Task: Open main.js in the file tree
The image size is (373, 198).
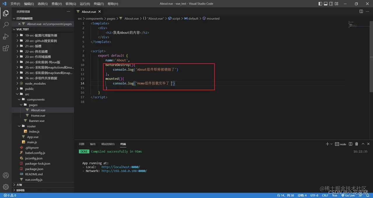Action: point(43,142)
